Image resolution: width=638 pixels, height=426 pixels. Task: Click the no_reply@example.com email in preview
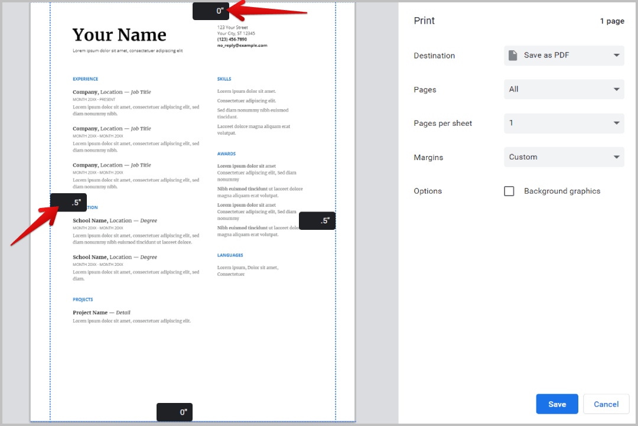pyautogui.click(x=242, y=45)
